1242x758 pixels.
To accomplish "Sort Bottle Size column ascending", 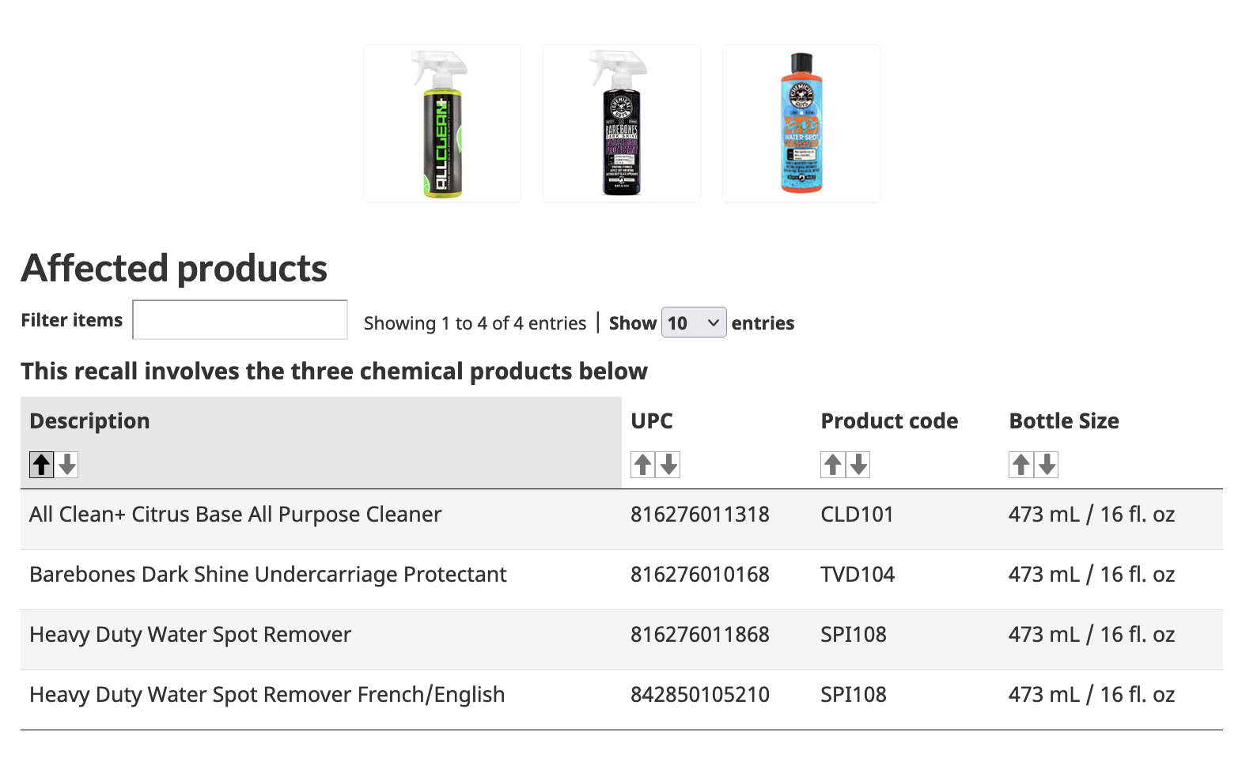I will pyautogui.click(x=1021, y=465).
